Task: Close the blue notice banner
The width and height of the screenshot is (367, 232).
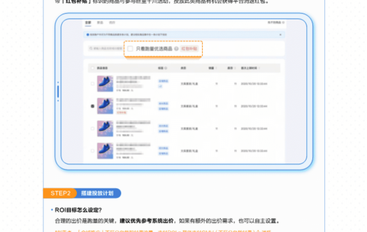Action: pyautogui.click(x=280, y=35)
